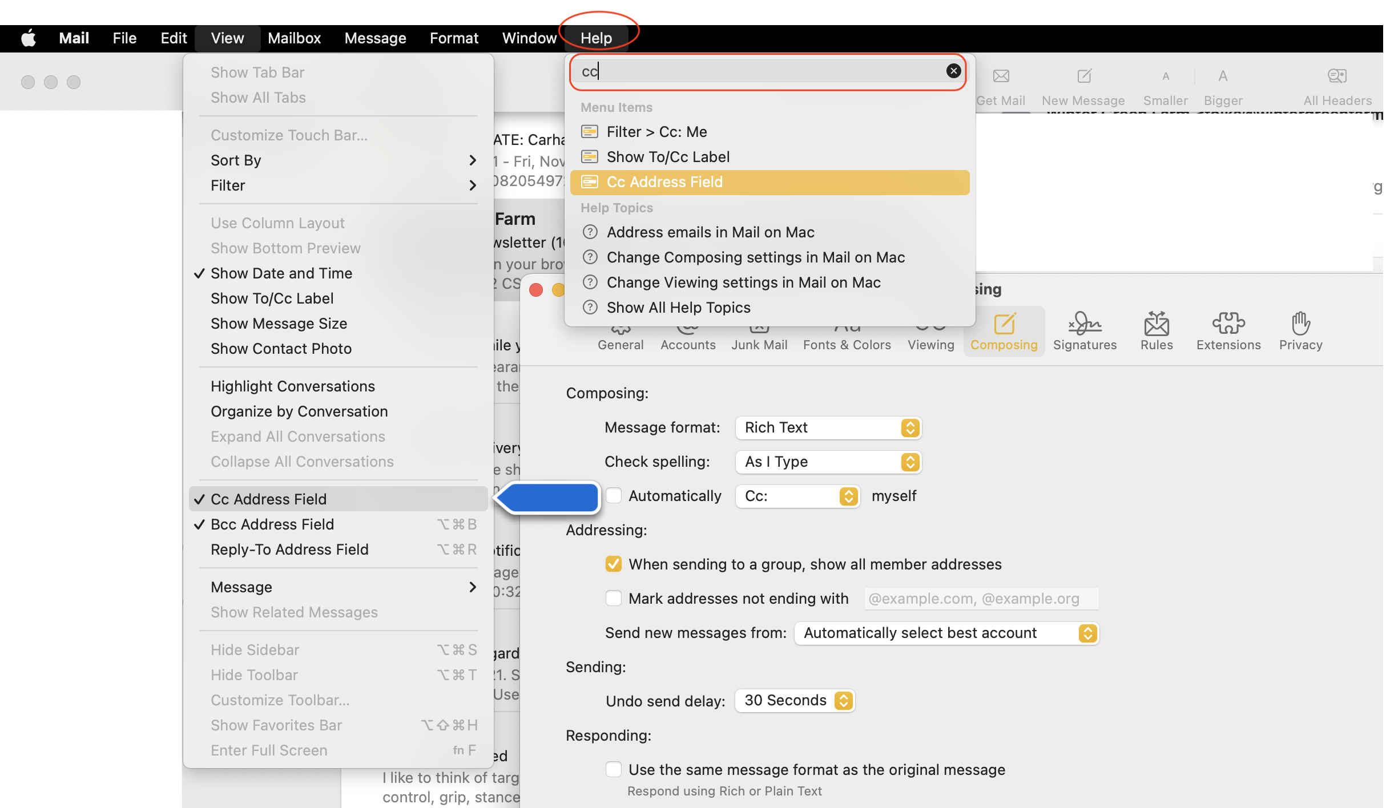Click Show All Help Topics
This screenshot has height=808, width=1386.
click(678, 308)
